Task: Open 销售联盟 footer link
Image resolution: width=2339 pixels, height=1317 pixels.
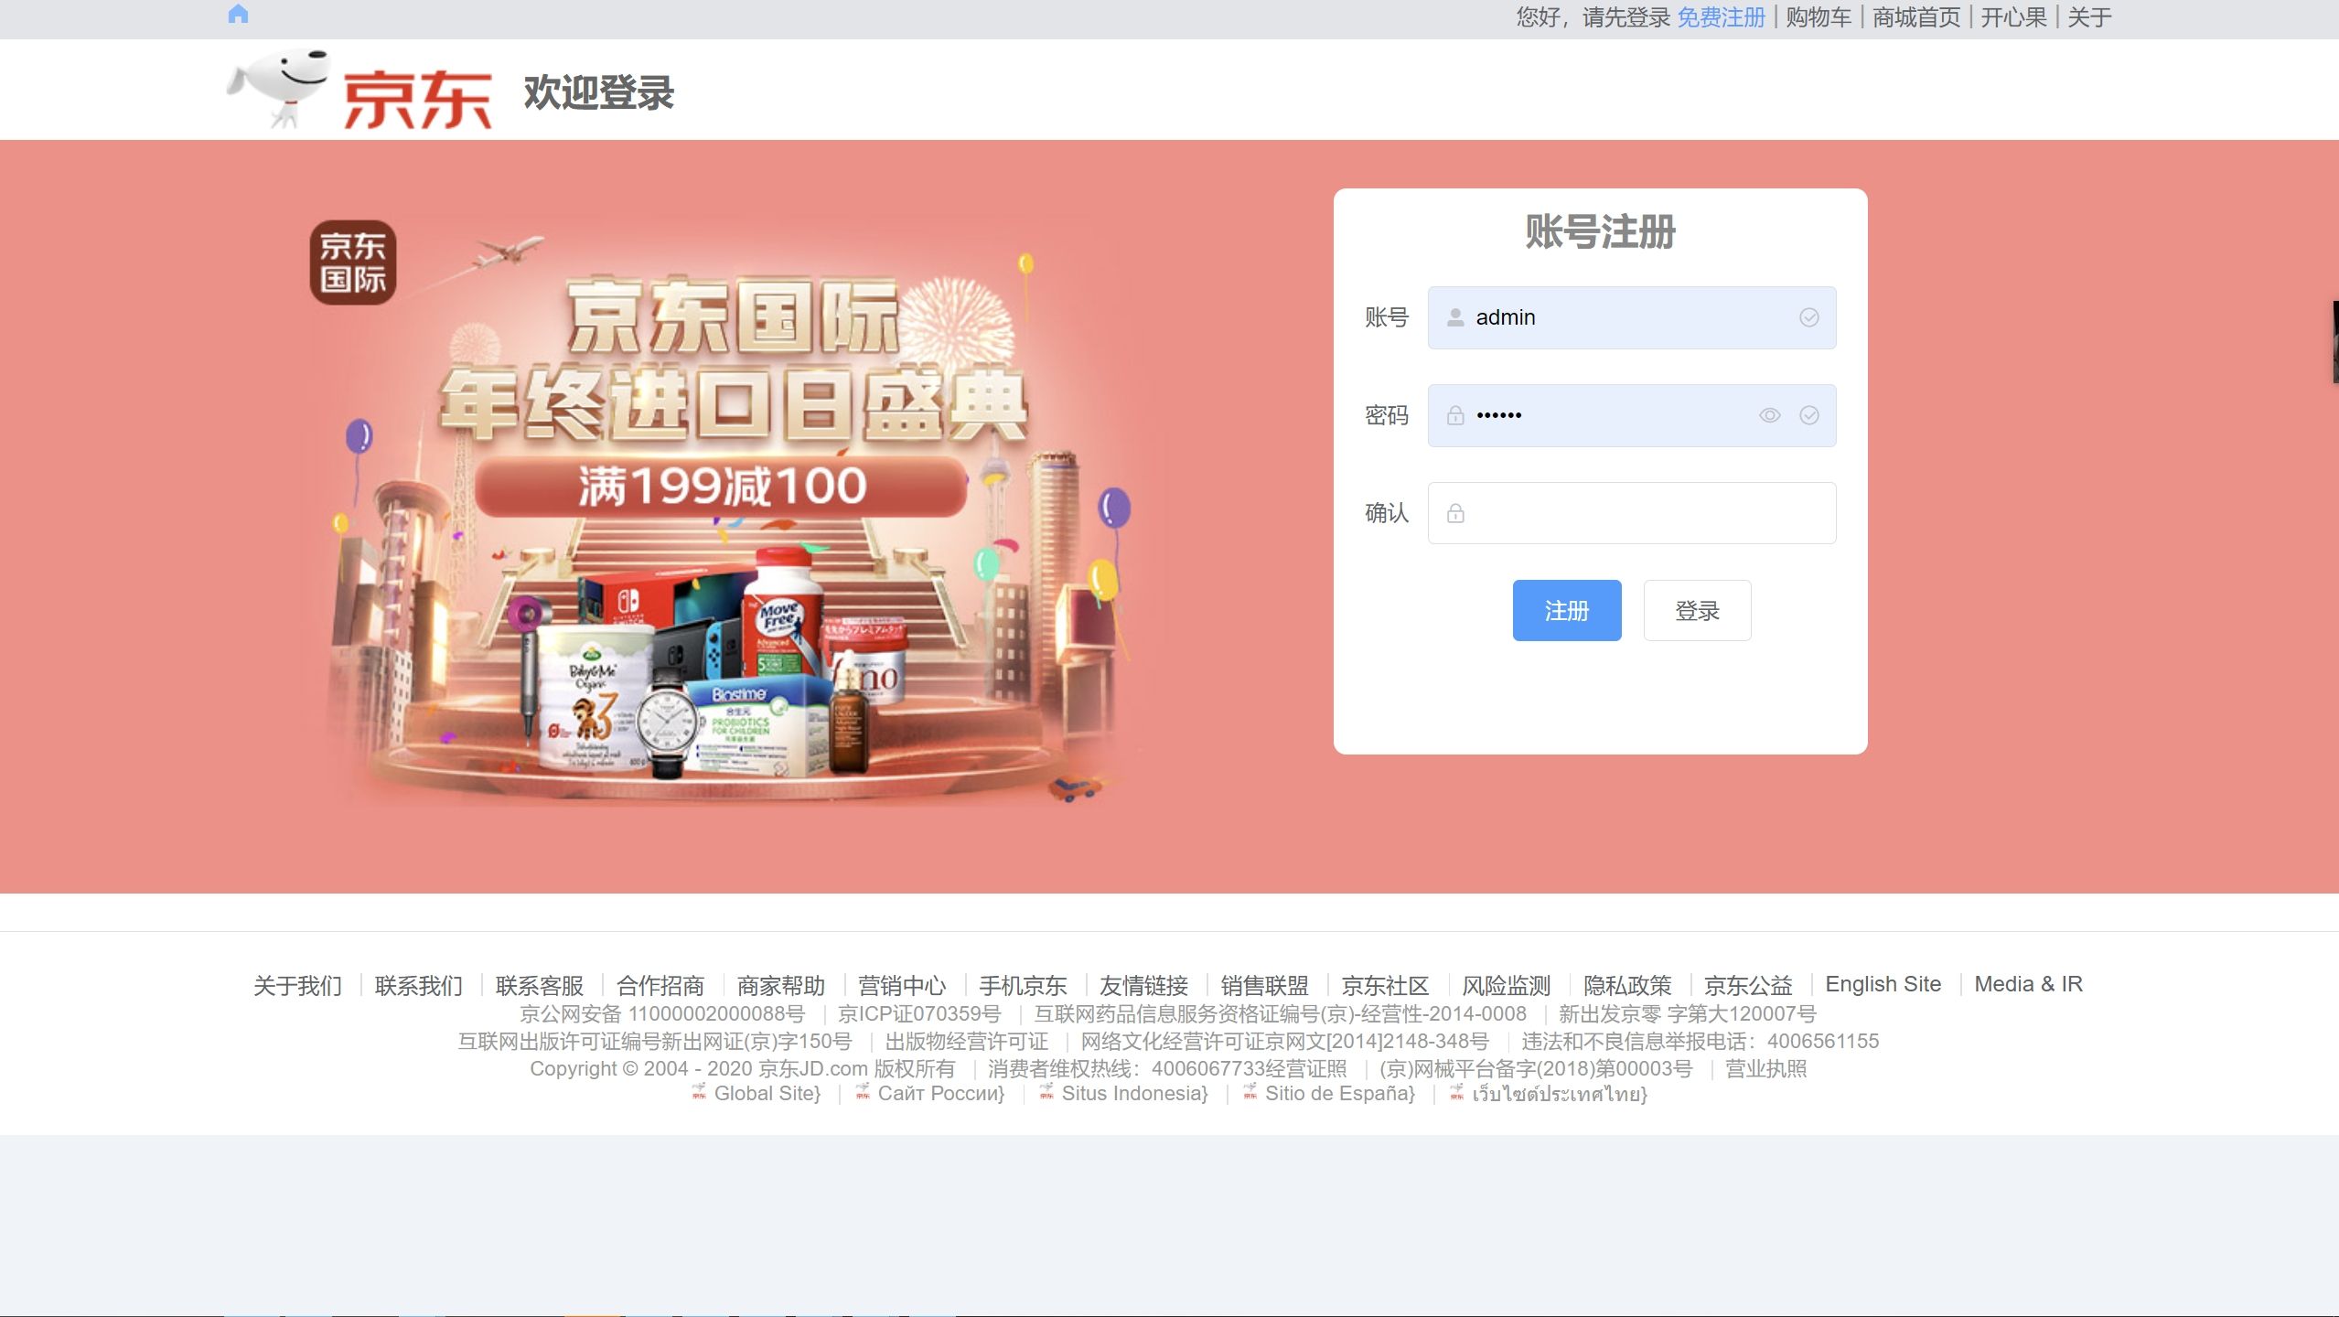Action: pyautogui.click(x=1264, y=985)
